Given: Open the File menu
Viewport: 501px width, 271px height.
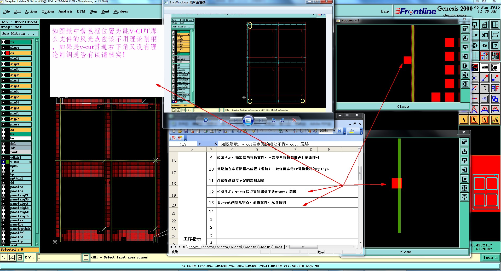Looking at the screenshot, I should click(7, 11).
